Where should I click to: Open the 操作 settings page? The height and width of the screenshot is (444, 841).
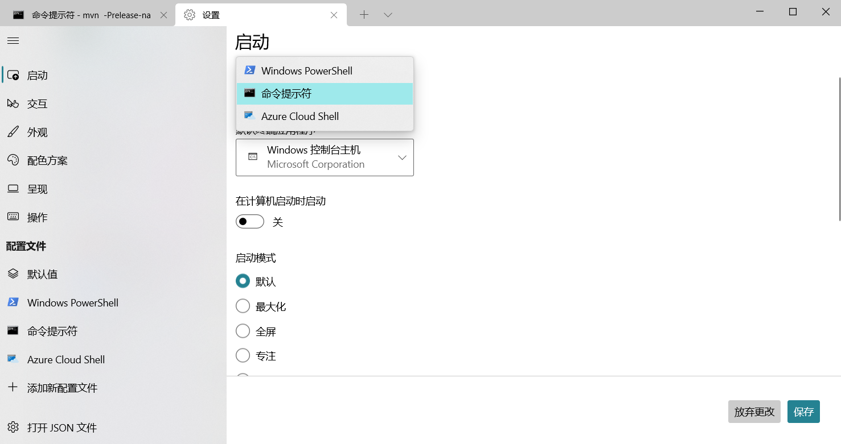pyautogui.click(x=113, y=217)
